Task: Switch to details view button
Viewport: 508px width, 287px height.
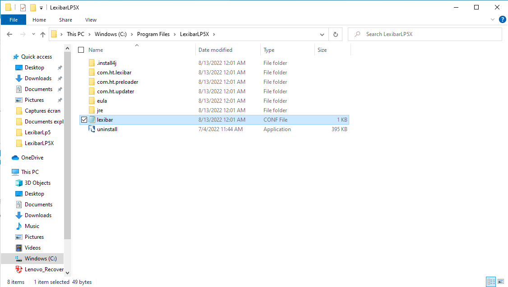Action: tap(491, 282)
